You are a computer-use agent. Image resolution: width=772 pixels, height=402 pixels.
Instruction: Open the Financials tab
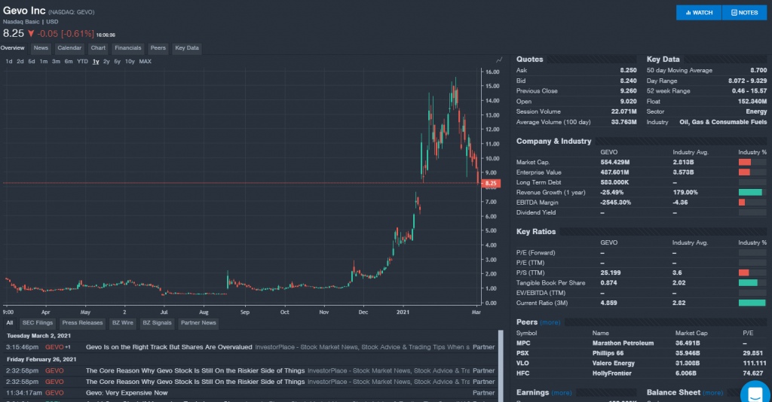tap(128, 48)
